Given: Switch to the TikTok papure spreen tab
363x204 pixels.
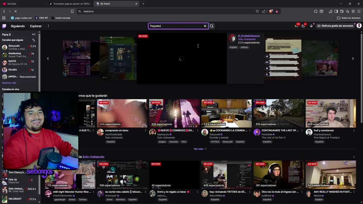Looking at the screenshot, I should coord(69,4).
